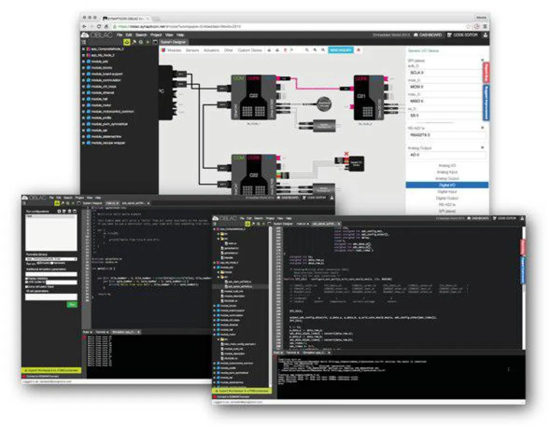Image resolution: width=550 pixels, height=427 pixels.
Task: Zoom in on the system diagram
Action: [x=307, y=49]
